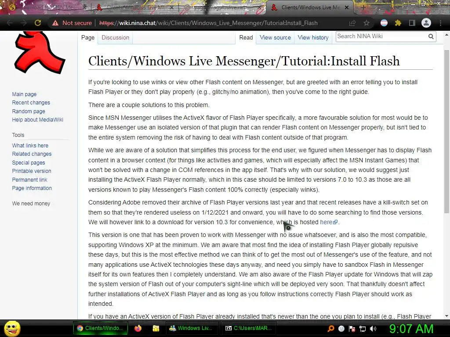
Task: Open the striped flag extension icon
Action: (384, 23)
